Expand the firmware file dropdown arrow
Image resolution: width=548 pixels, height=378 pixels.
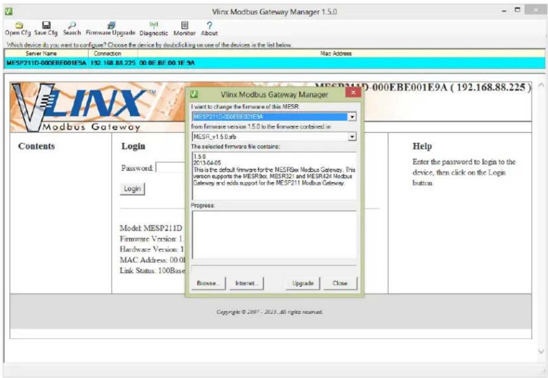(352, 136)
